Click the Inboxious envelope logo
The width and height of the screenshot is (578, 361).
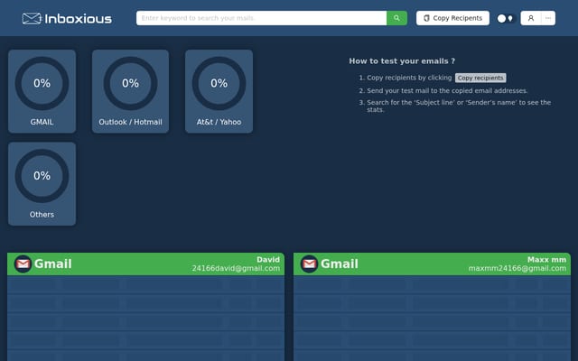(x=67, y=18)
